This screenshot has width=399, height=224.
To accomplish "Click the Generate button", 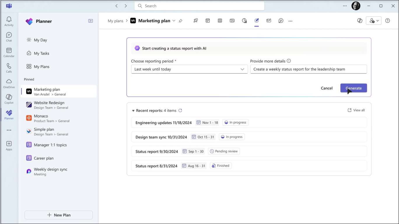I will 353,88.
